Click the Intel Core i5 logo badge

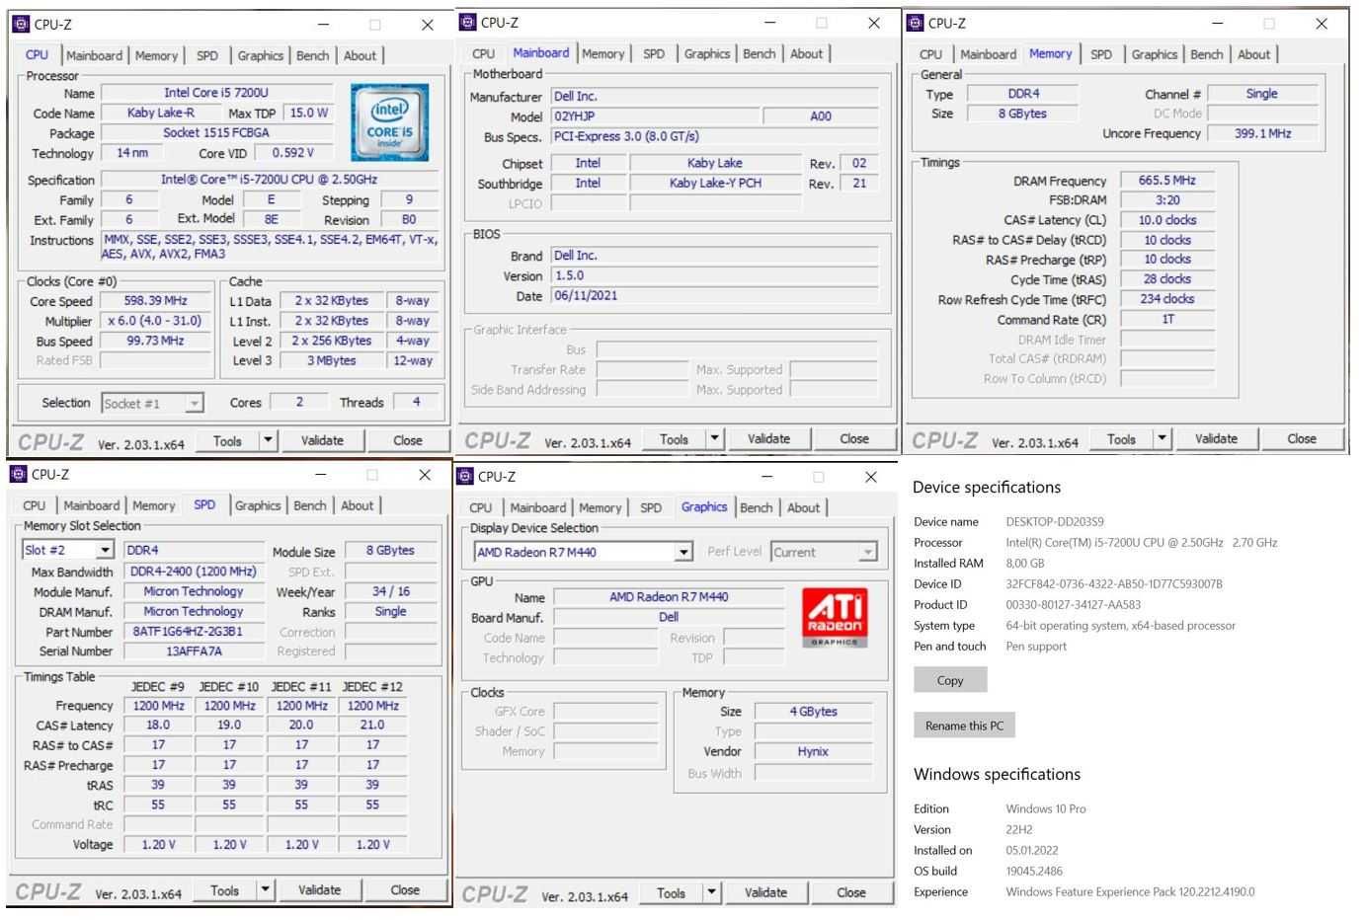pyautogui.click(x=389, y=122)
